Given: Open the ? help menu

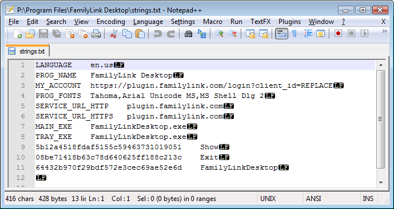Looking at the screenshot, I should pyautogui.click(x=344, y=22).
